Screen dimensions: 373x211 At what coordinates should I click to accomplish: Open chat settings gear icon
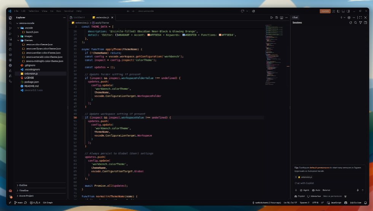tap(349, 17)
